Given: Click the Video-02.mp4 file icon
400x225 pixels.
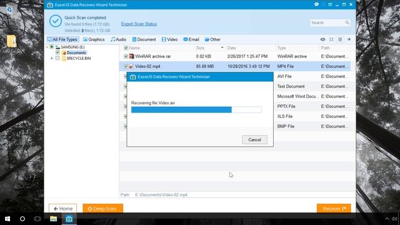Looking at the screenshot, I should click(x=131, y=66).
